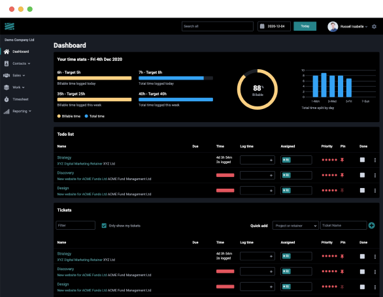This screenshot has height=297, width=383.
Task: Open Assigned field in Todo Design row
Action: click(x=296, y=191)
